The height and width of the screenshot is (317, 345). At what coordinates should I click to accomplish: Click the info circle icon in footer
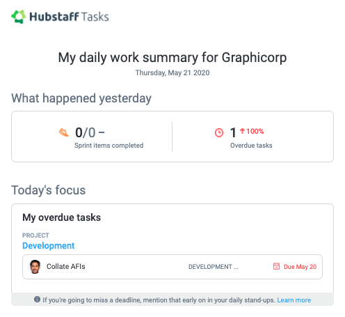37,299
